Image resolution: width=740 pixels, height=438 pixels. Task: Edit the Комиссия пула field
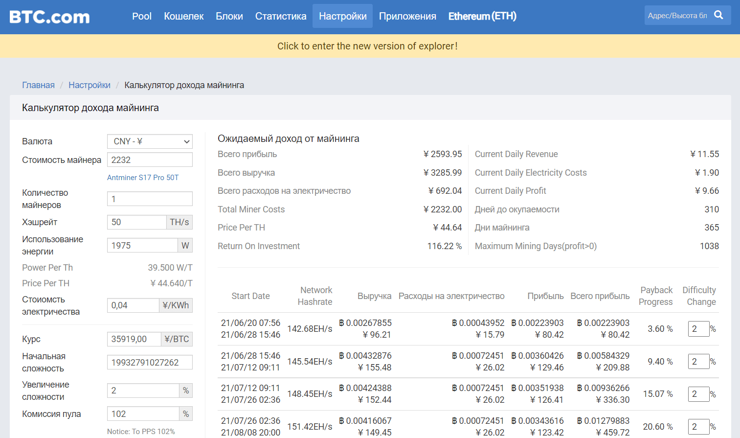point(143,414)
